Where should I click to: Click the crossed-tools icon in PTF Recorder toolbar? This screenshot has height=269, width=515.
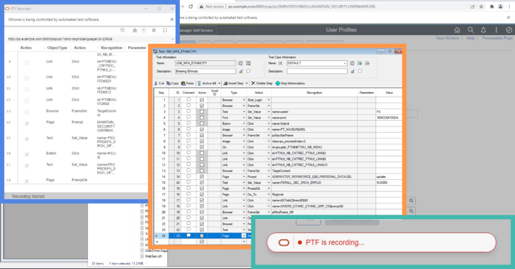click(x=123, y=30)
